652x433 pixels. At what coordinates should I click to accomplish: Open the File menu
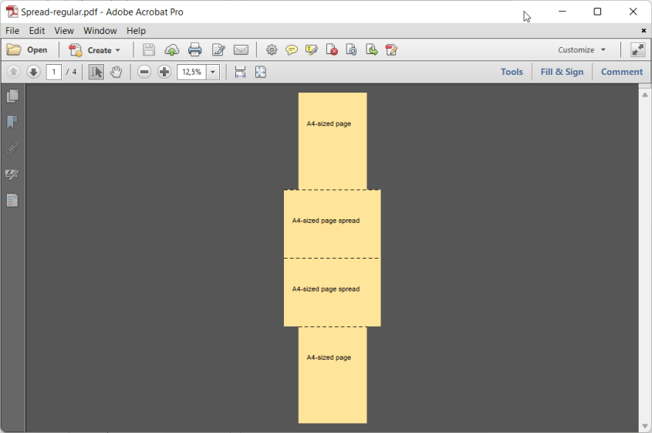[12, 31]
